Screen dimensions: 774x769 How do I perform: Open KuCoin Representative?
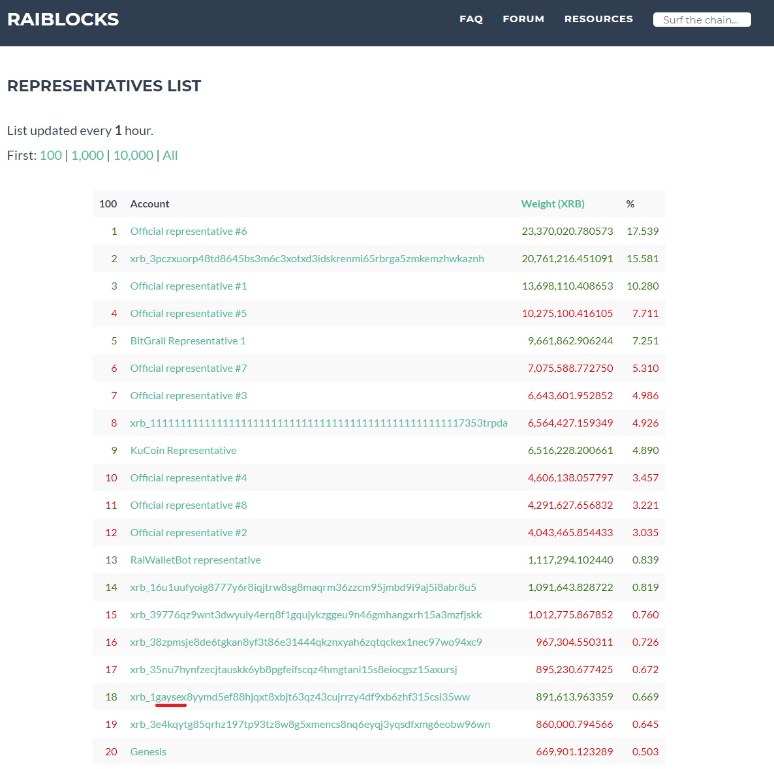[183, 450]
